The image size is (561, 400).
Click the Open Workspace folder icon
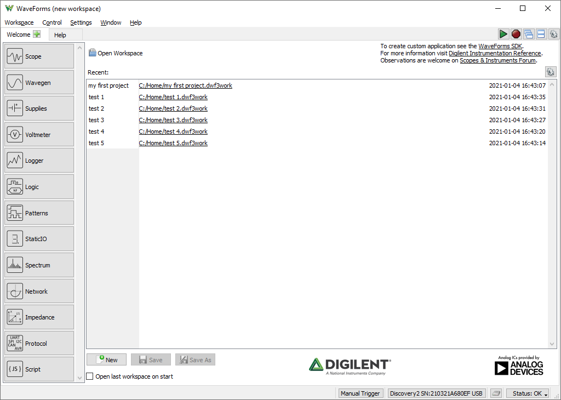coord(92,53)
